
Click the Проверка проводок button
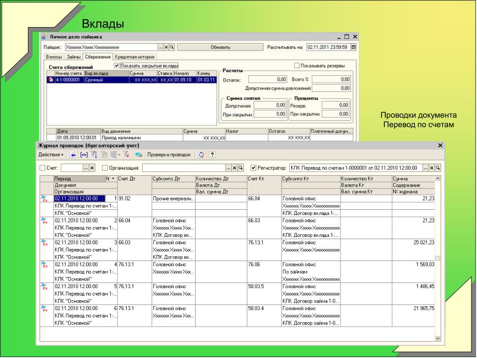169,154
